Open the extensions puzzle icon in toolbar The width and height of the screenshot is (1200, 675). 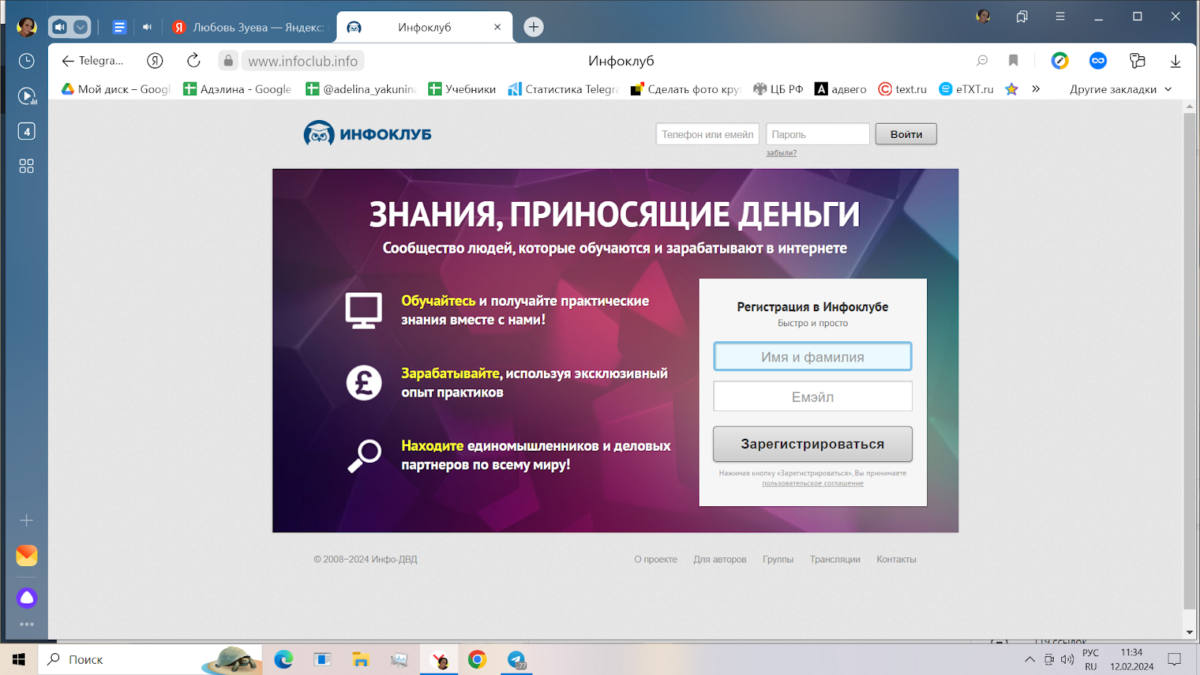coord(1137,61)
